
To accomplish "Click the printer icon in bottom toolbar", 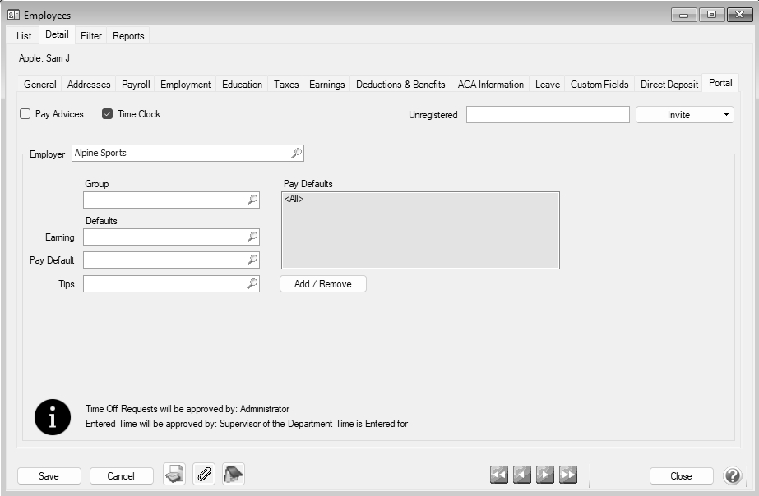I will coord(174,475).
